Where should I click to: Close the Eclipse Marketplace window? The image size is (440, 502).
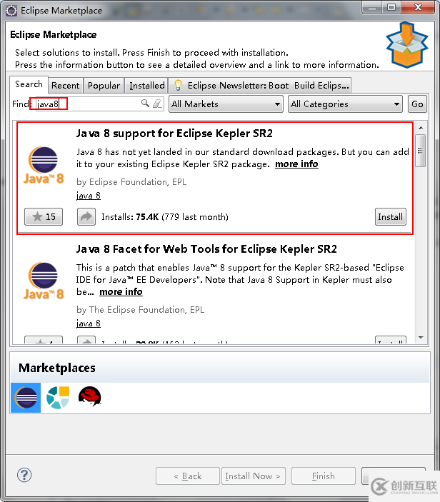[418, 7]
